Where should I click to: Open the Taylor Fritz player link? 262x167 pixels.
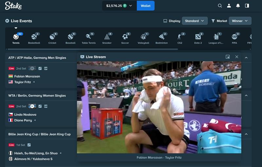(23, 82)
